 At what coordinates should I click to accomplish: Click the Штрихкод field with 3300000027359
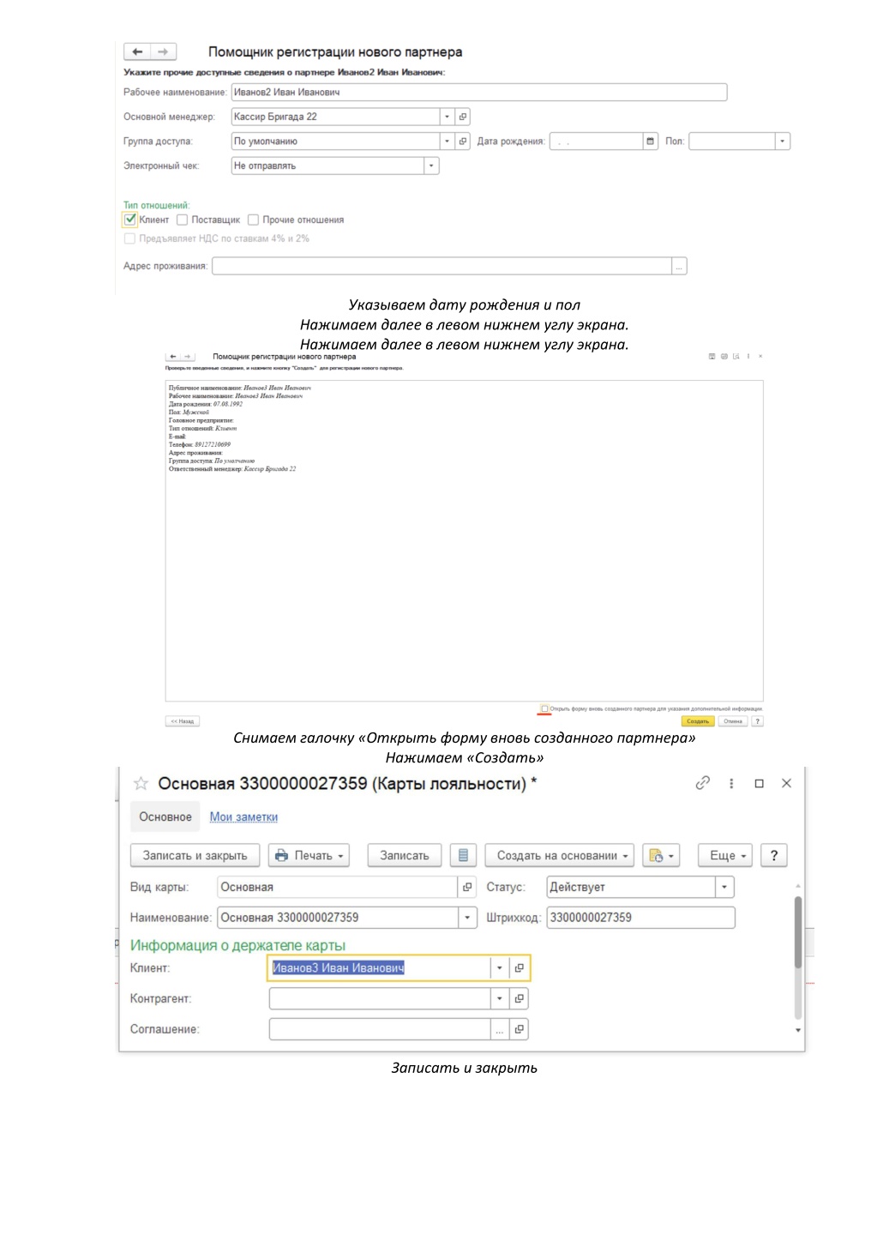[x=641, y=918]
